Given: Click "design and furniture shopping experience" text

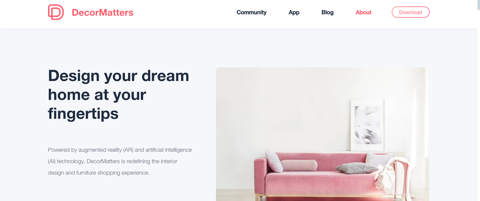Looking at the screenshot, I should click(99, 173).
